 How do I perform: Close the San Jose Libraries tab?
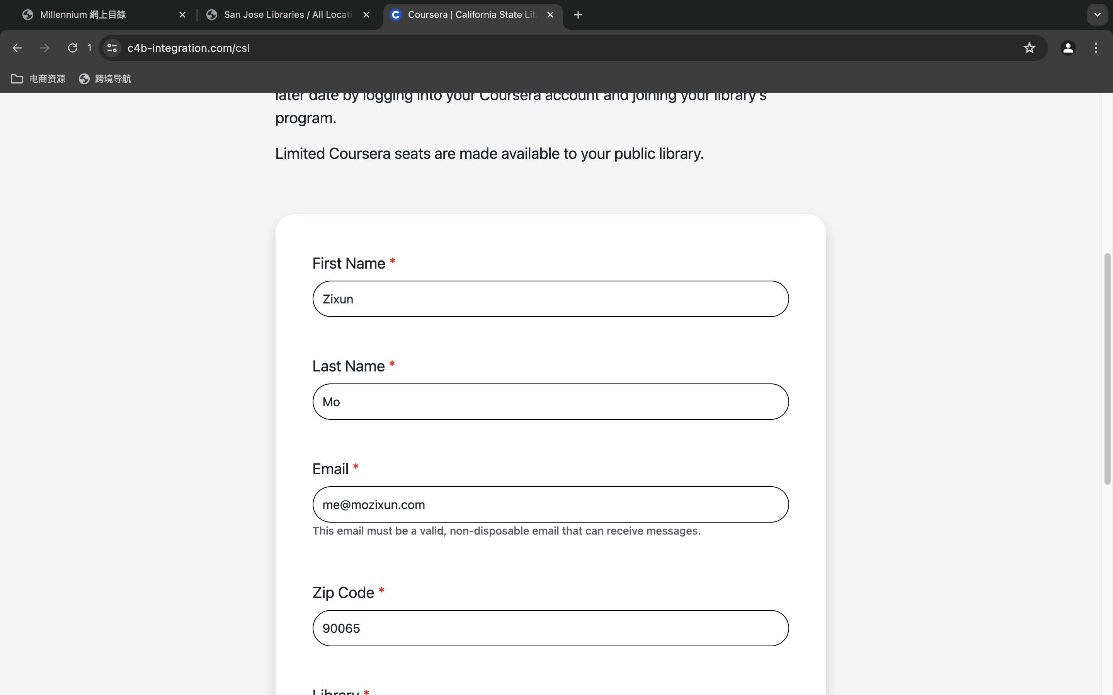pyautogui.click(x=366, y=15)
